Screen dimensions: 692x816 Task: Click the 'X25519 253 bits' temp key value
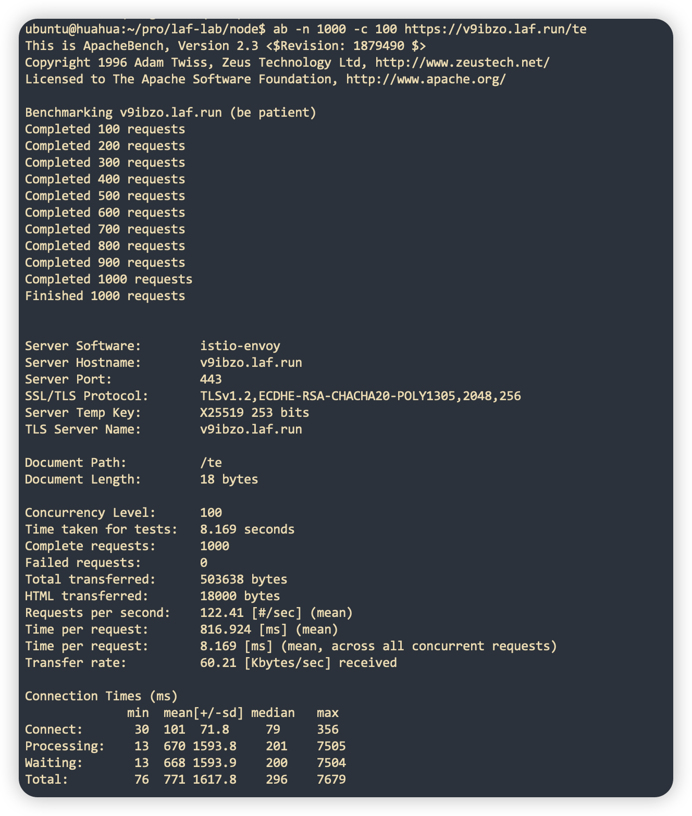coord(254,413)
